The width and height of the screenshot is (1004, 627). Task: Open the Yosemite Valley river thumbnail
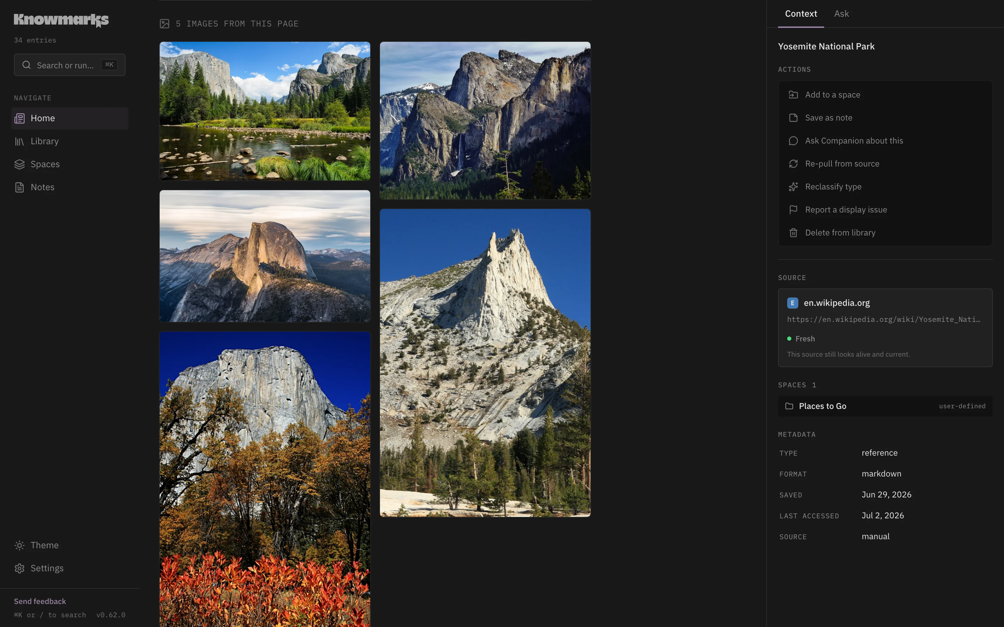point(265,111)
